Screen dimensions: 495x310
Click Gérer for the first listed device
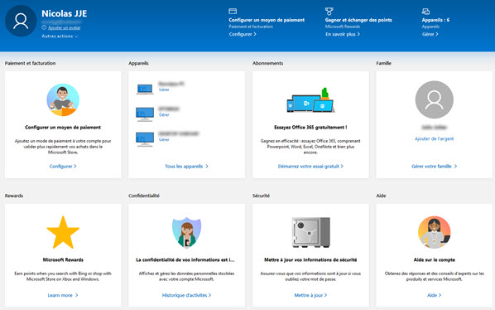tap(164, 90)
